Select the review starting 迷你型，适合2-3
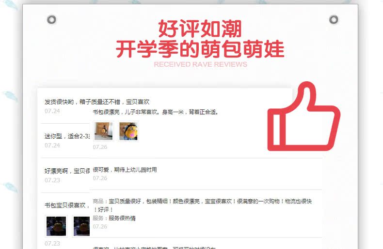 [67, 136]
